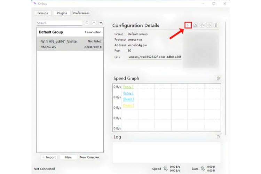Click the New Complex button

90,157
